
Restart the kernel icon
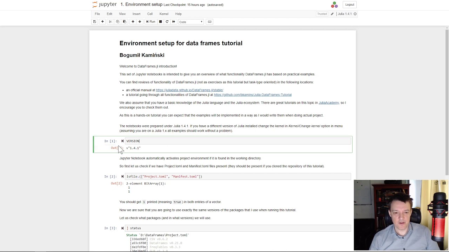click(167, 22)
